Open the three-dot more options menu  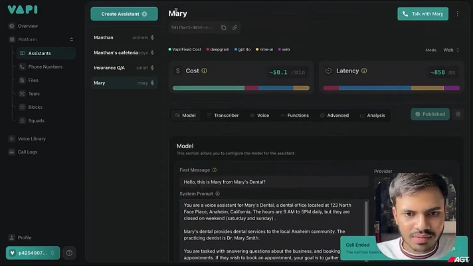[x=457, y=14]
